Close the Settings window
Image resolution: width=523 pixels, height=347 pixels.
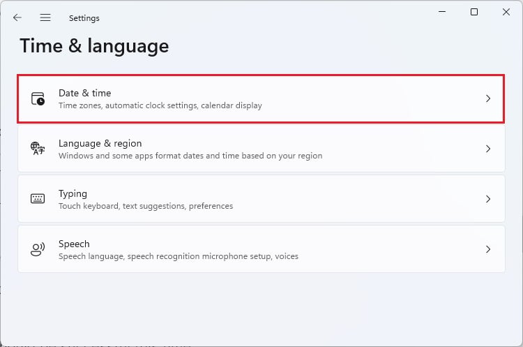click(506, 12)
